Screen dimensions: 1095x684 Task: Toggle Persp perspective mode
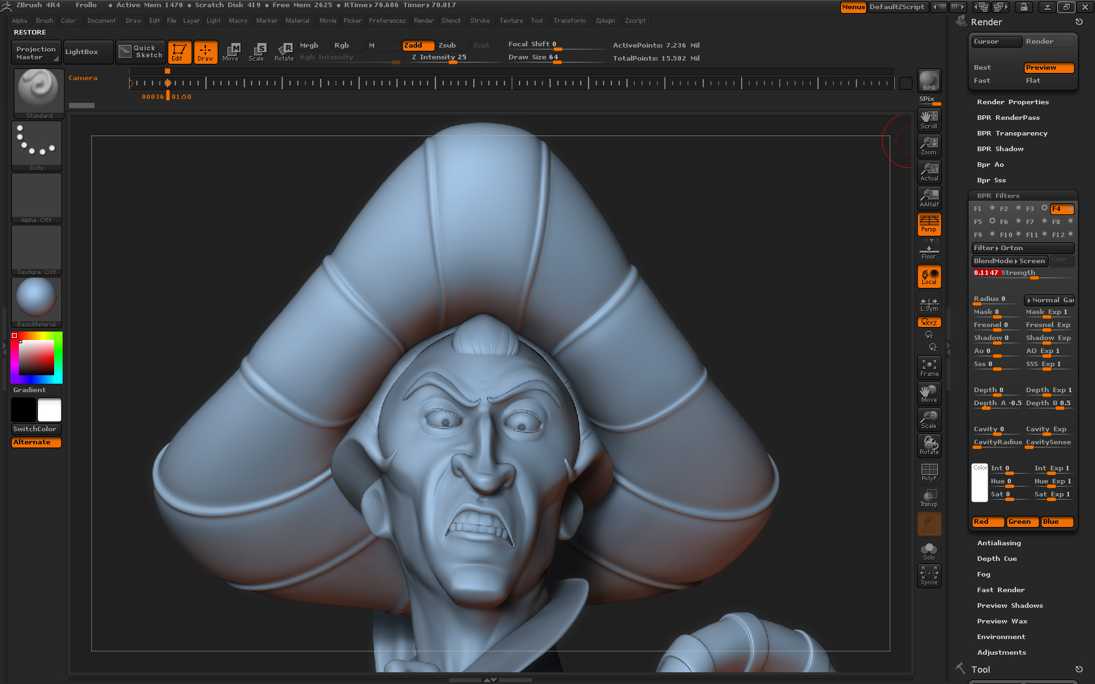pos(929,224)
